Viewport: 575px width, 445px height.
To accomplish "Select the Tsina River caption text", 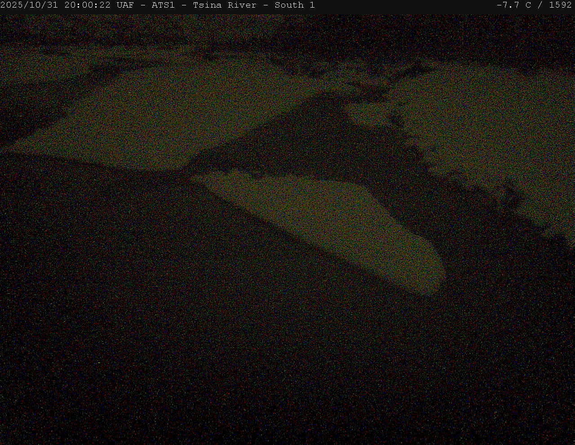I will point(225,5).
